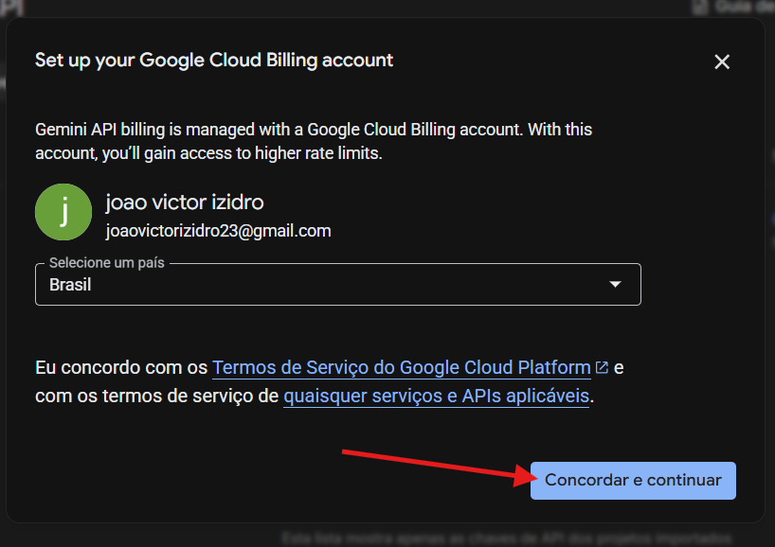Viewport: 775px width, 547px height.
Task: Click the dialog title 'Set up your Google Cloud Billing account'
Action: pos(214,61)
